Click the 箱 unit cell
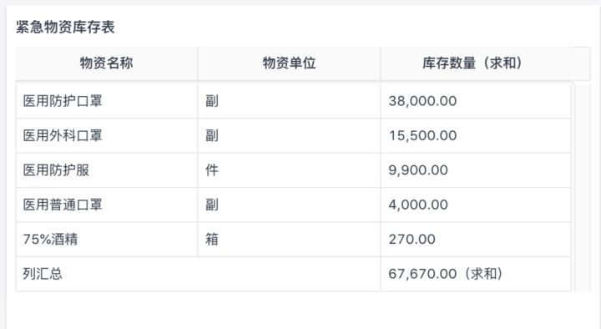The width and height of the screenshot is (601, 329). coord(289,240)
